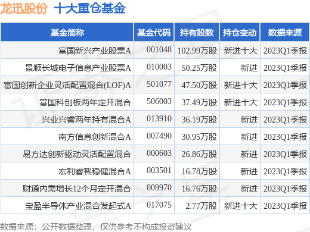Click the 龙迅股份 title text
Viewport: 310px width, 232px height.
24,8
